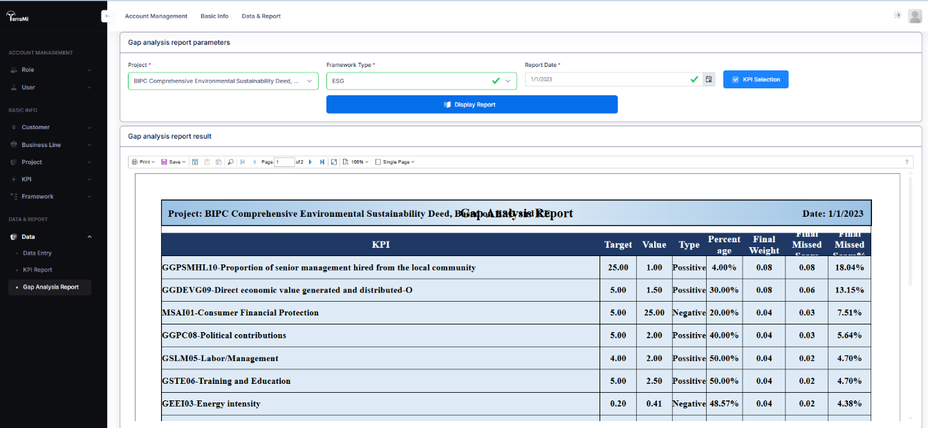Jump to last report page
The height and width of the screenshot is (428, 928).
click(322, 162)
